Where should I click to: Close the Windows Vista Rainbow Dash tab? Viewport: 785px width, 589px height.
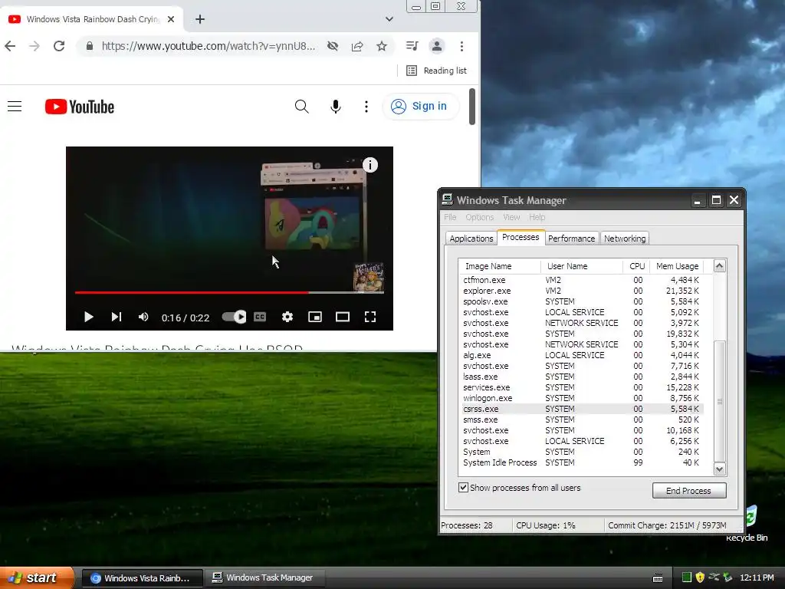[171, 19]
